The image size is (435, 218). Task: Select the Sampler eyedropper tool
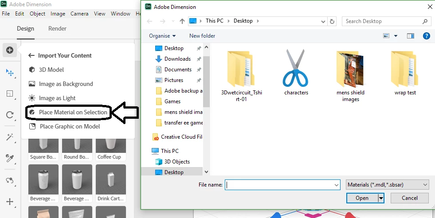click(10, 158)
